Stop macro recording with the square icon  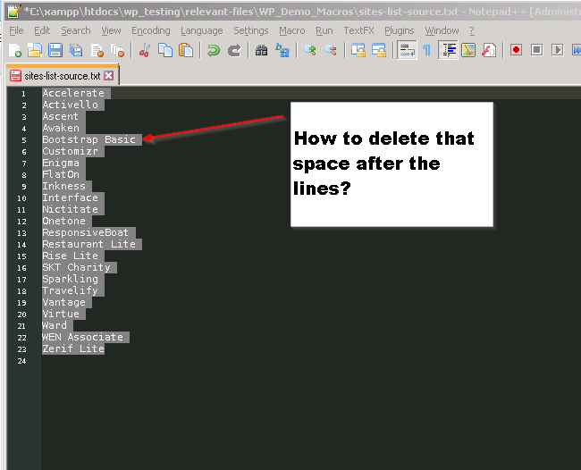click(x=536, y=50)
